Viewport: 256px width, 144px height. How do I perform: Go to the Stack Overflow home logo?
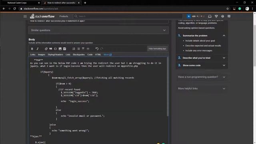tap(42, 16)
